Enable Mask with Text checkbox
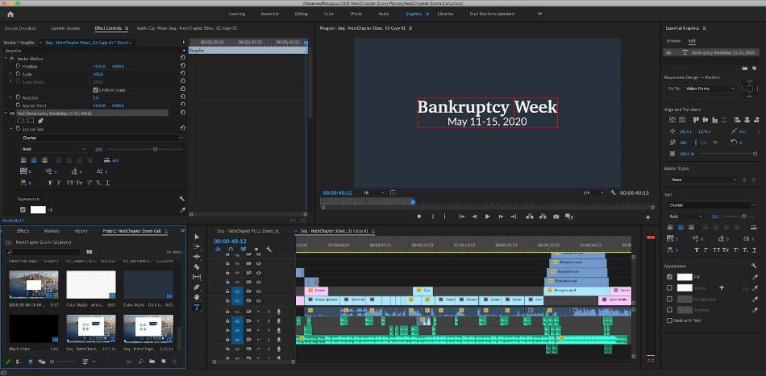The width and height of the screenshot is (766, 376). (x=669, y=320)
